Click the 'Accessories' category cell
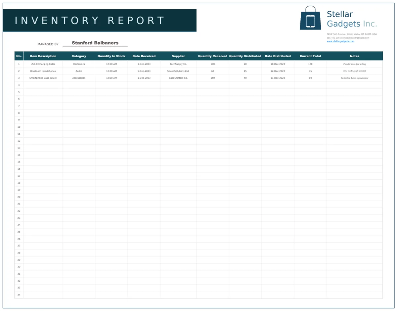 click(x=79, y=78)
